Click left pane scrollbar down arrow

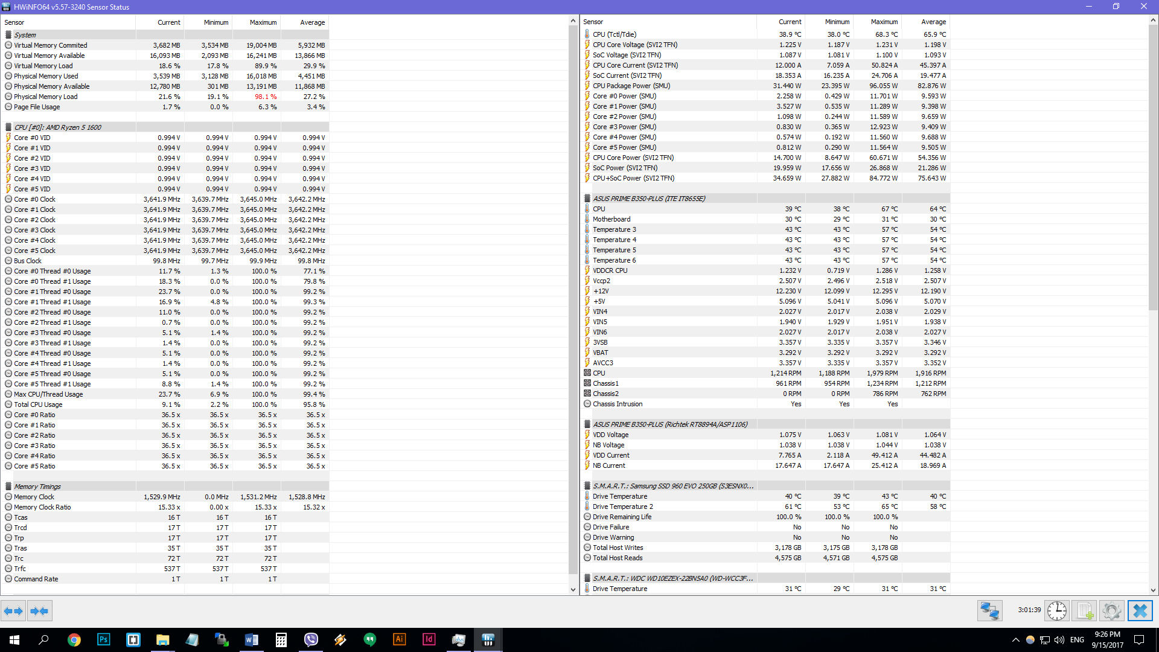pos(573,590)
